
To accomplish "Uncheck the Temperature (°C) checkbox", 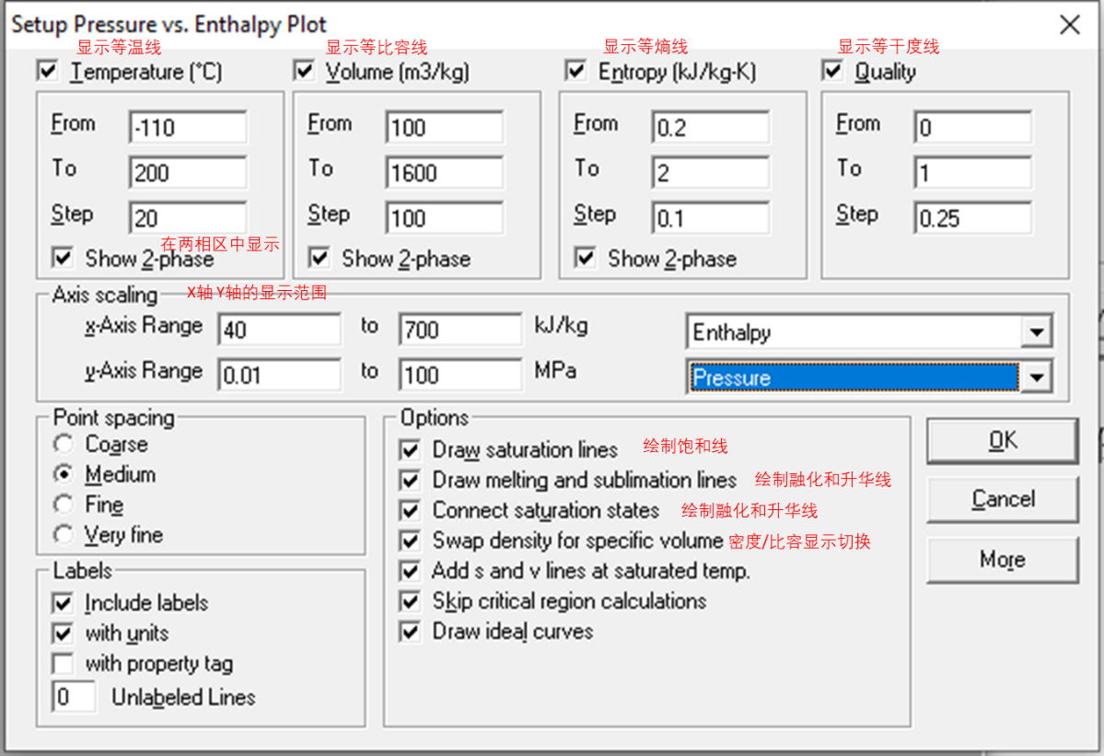I will (x=47, y=71).
